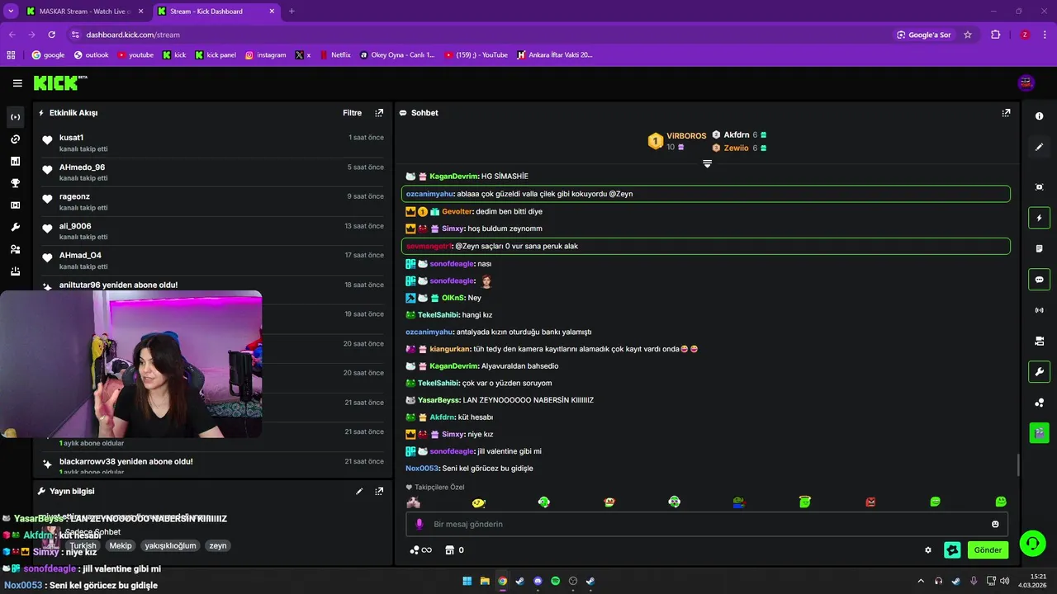Select the Mekip tag in stream info

click(121, 545)
